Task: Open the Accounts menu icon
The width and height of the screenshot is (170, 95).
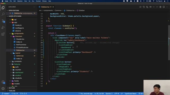Action: 3,82
